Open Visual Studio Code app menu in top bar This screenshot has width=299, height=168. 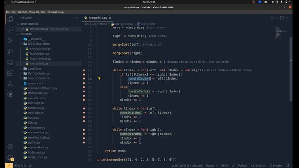pyautogui.click(x=24, y=2)
